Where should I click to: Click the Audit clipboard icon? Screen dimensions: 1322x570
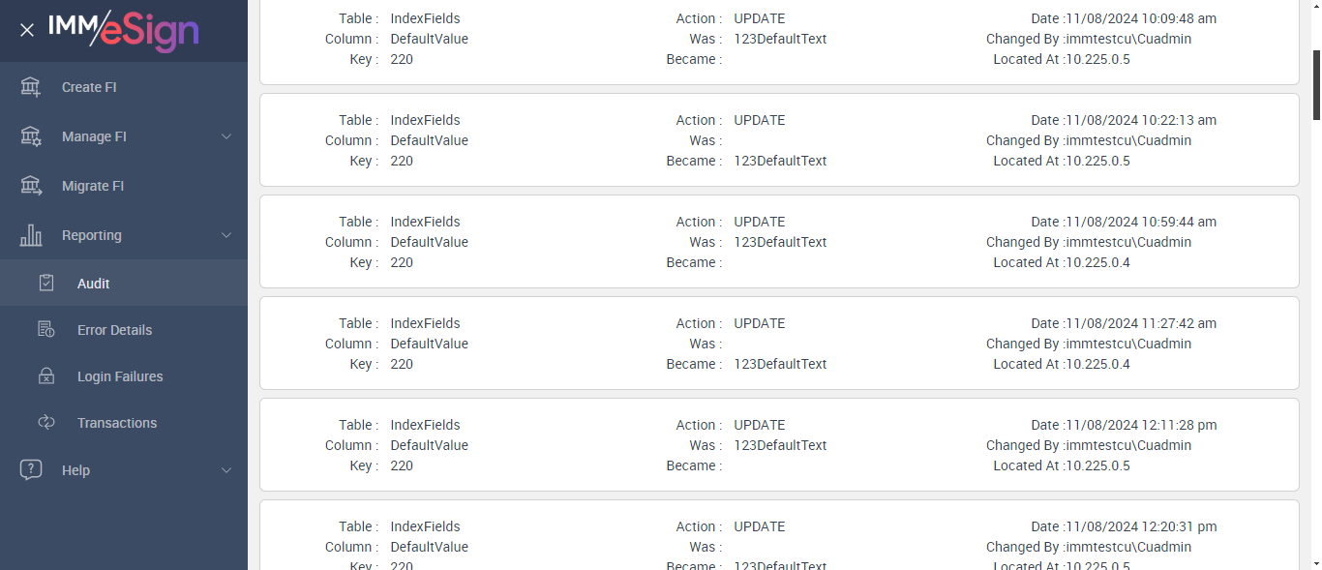pyautogui.click(x=45, y=284)
